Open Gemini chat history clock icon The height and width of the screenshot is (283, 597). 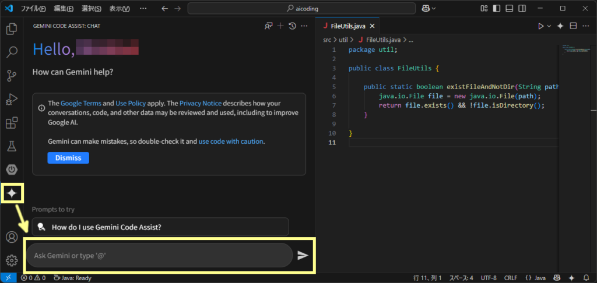(x=292, y=26)
